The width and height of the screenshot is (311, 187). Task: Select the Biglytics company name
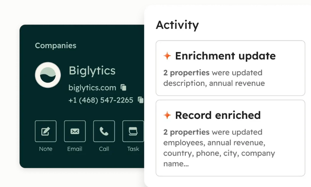pos(92,71)
